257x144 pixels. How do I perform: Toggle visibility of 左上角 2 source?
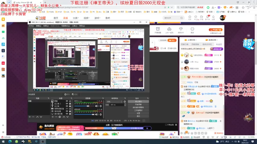tap(67, 104)
